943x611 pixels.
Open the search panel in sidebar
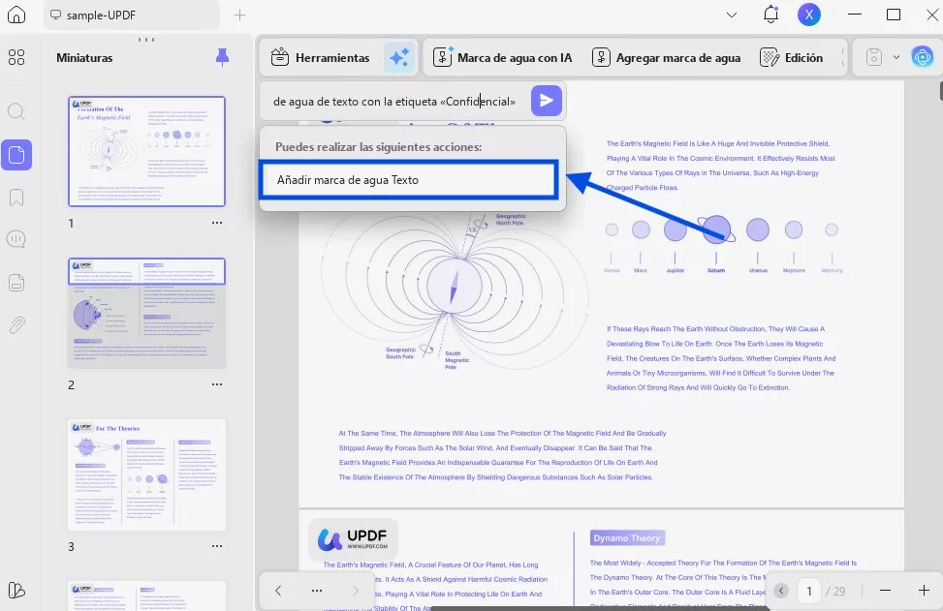(16, 111)
